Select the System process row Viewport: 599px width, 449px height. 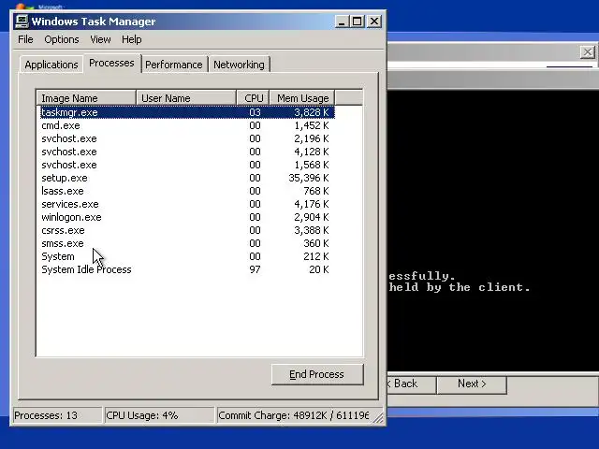tap(187, 256)
